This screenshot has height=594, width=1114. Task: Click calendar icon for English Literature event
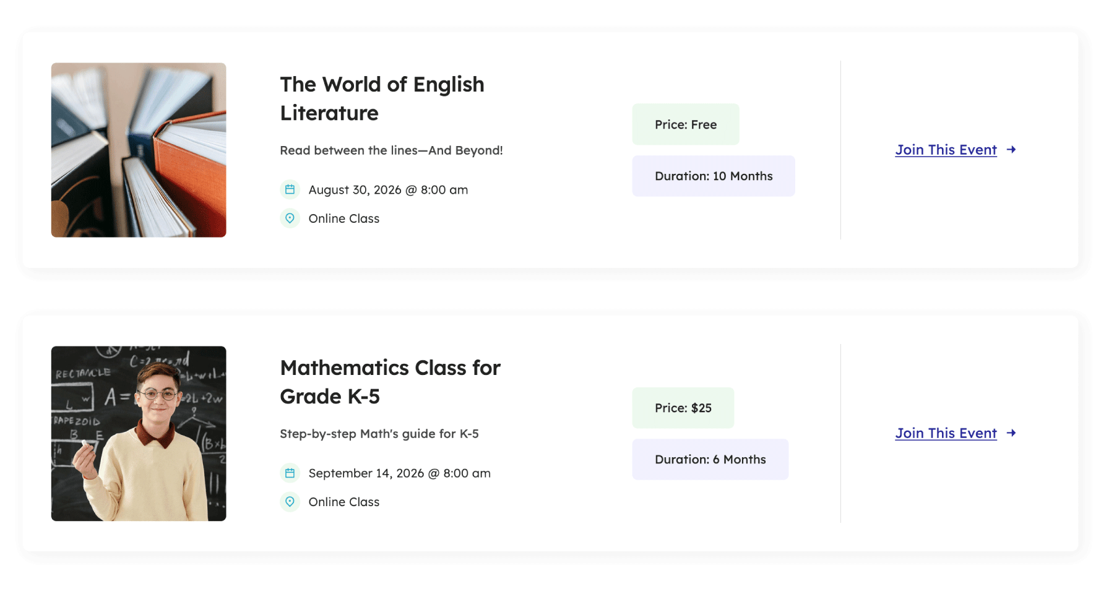tap(290, 190)
